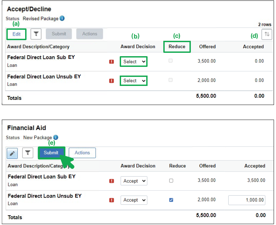Select the pencil edit icon in Financial Aid section

point(13,153)
